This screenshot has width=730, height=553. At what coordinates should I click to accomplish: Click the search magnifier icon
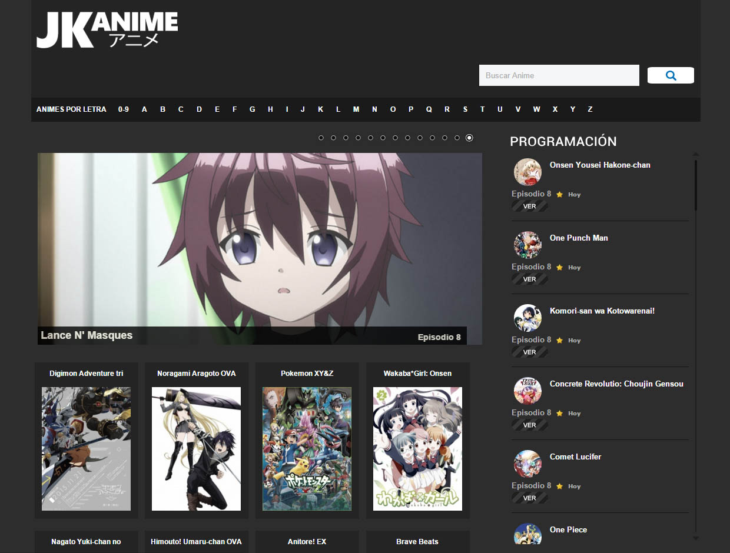pos(670,75)
